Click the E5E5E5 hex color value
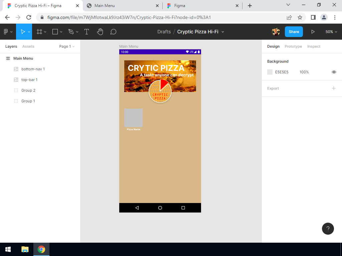This screenshot has height=256, width=342. point(282,72)
